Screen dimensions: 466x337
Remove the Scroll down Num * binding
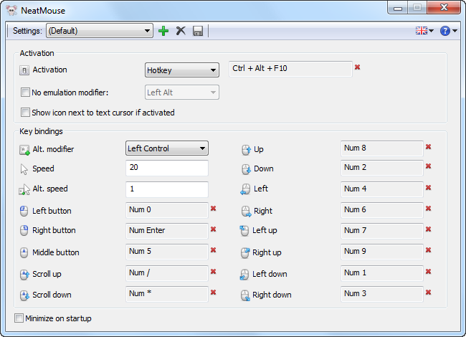tap(214, 293)
